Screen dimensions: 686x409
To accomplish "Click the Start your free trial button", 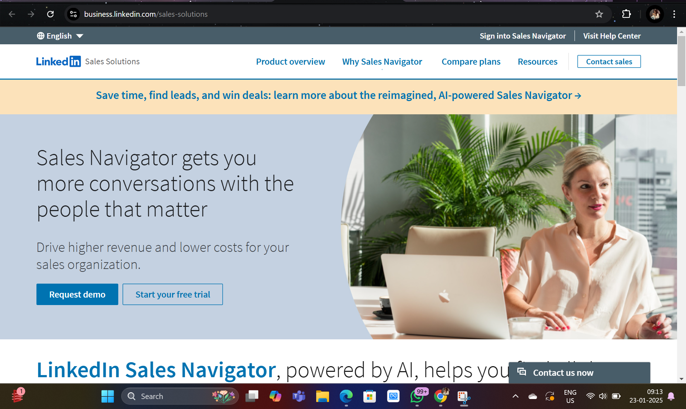I will (172, 294).
